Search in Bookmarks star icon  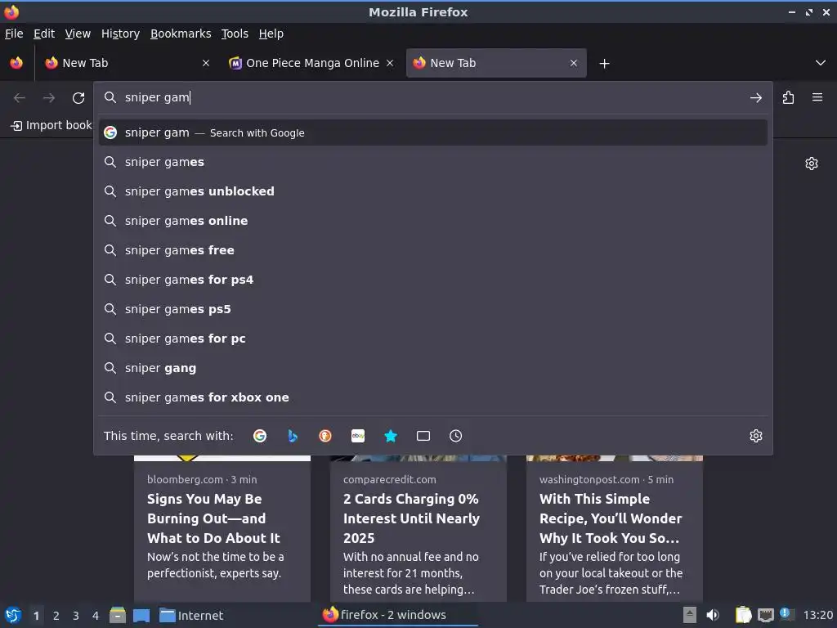(x=391, y=436)
